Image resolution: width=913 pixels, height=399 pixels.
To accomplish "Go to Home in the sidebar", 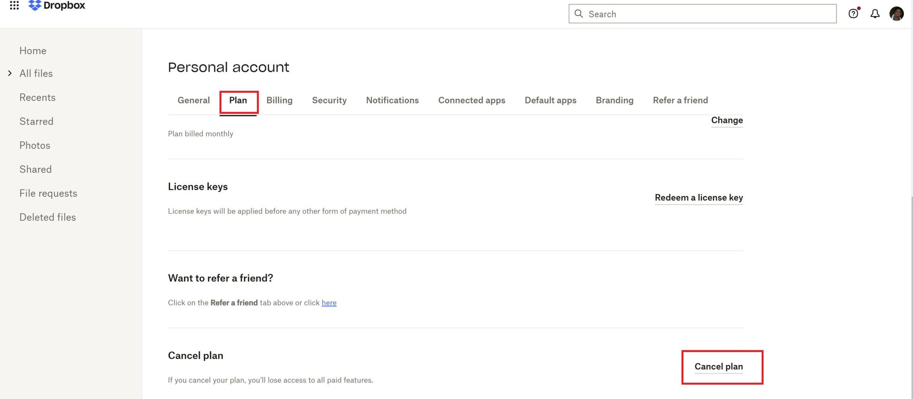I will click(x=33, y=51).
